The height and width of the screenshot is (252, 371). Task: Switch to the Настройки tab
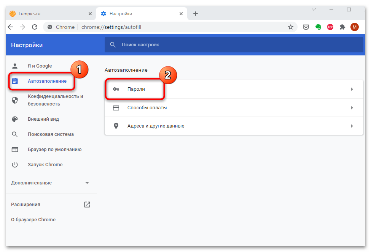(x=141, y=14)
